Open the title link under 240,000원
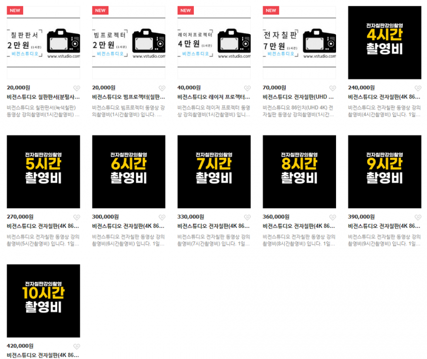 click(x=384, y=97)
